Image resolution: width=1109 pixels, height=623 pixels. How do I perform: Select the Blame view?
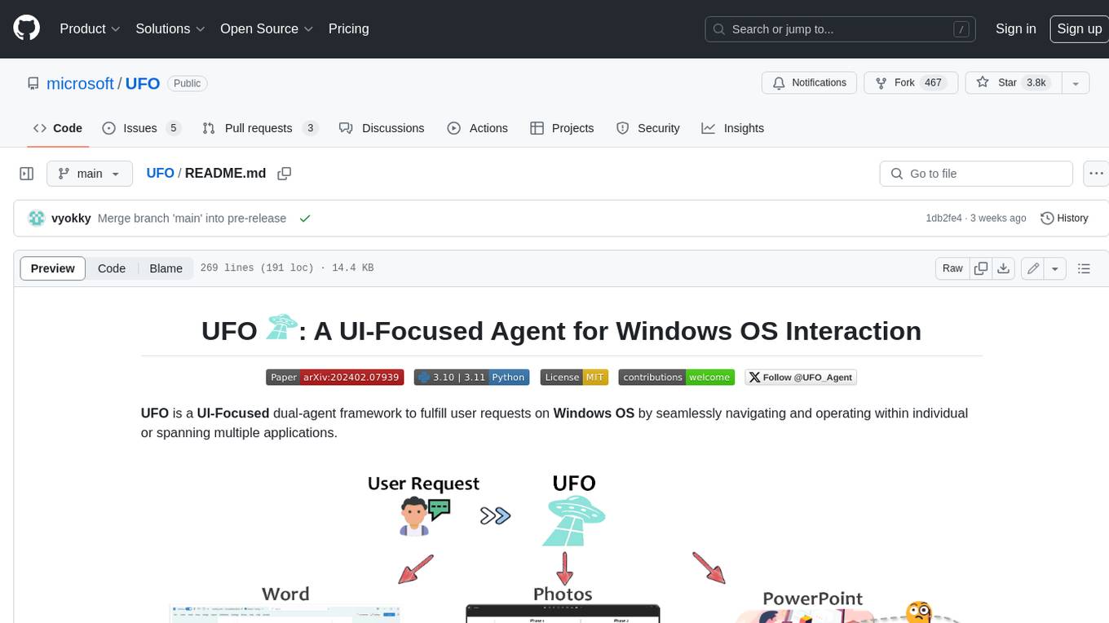click(166, 268)
